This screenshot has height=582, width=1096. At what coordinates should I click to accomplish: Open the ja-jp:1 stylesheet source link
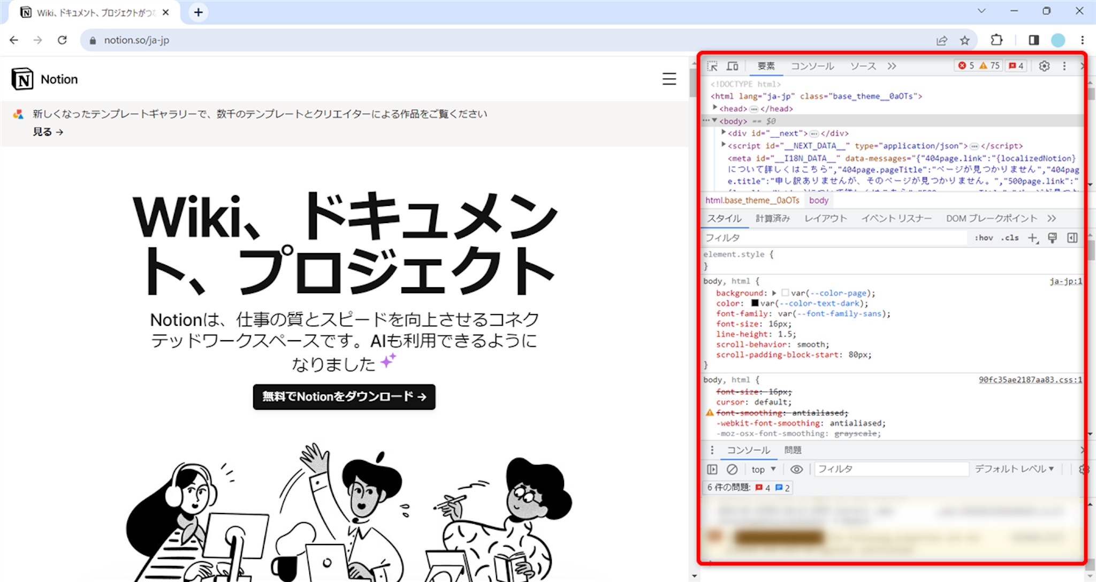tap(1065, 281)
